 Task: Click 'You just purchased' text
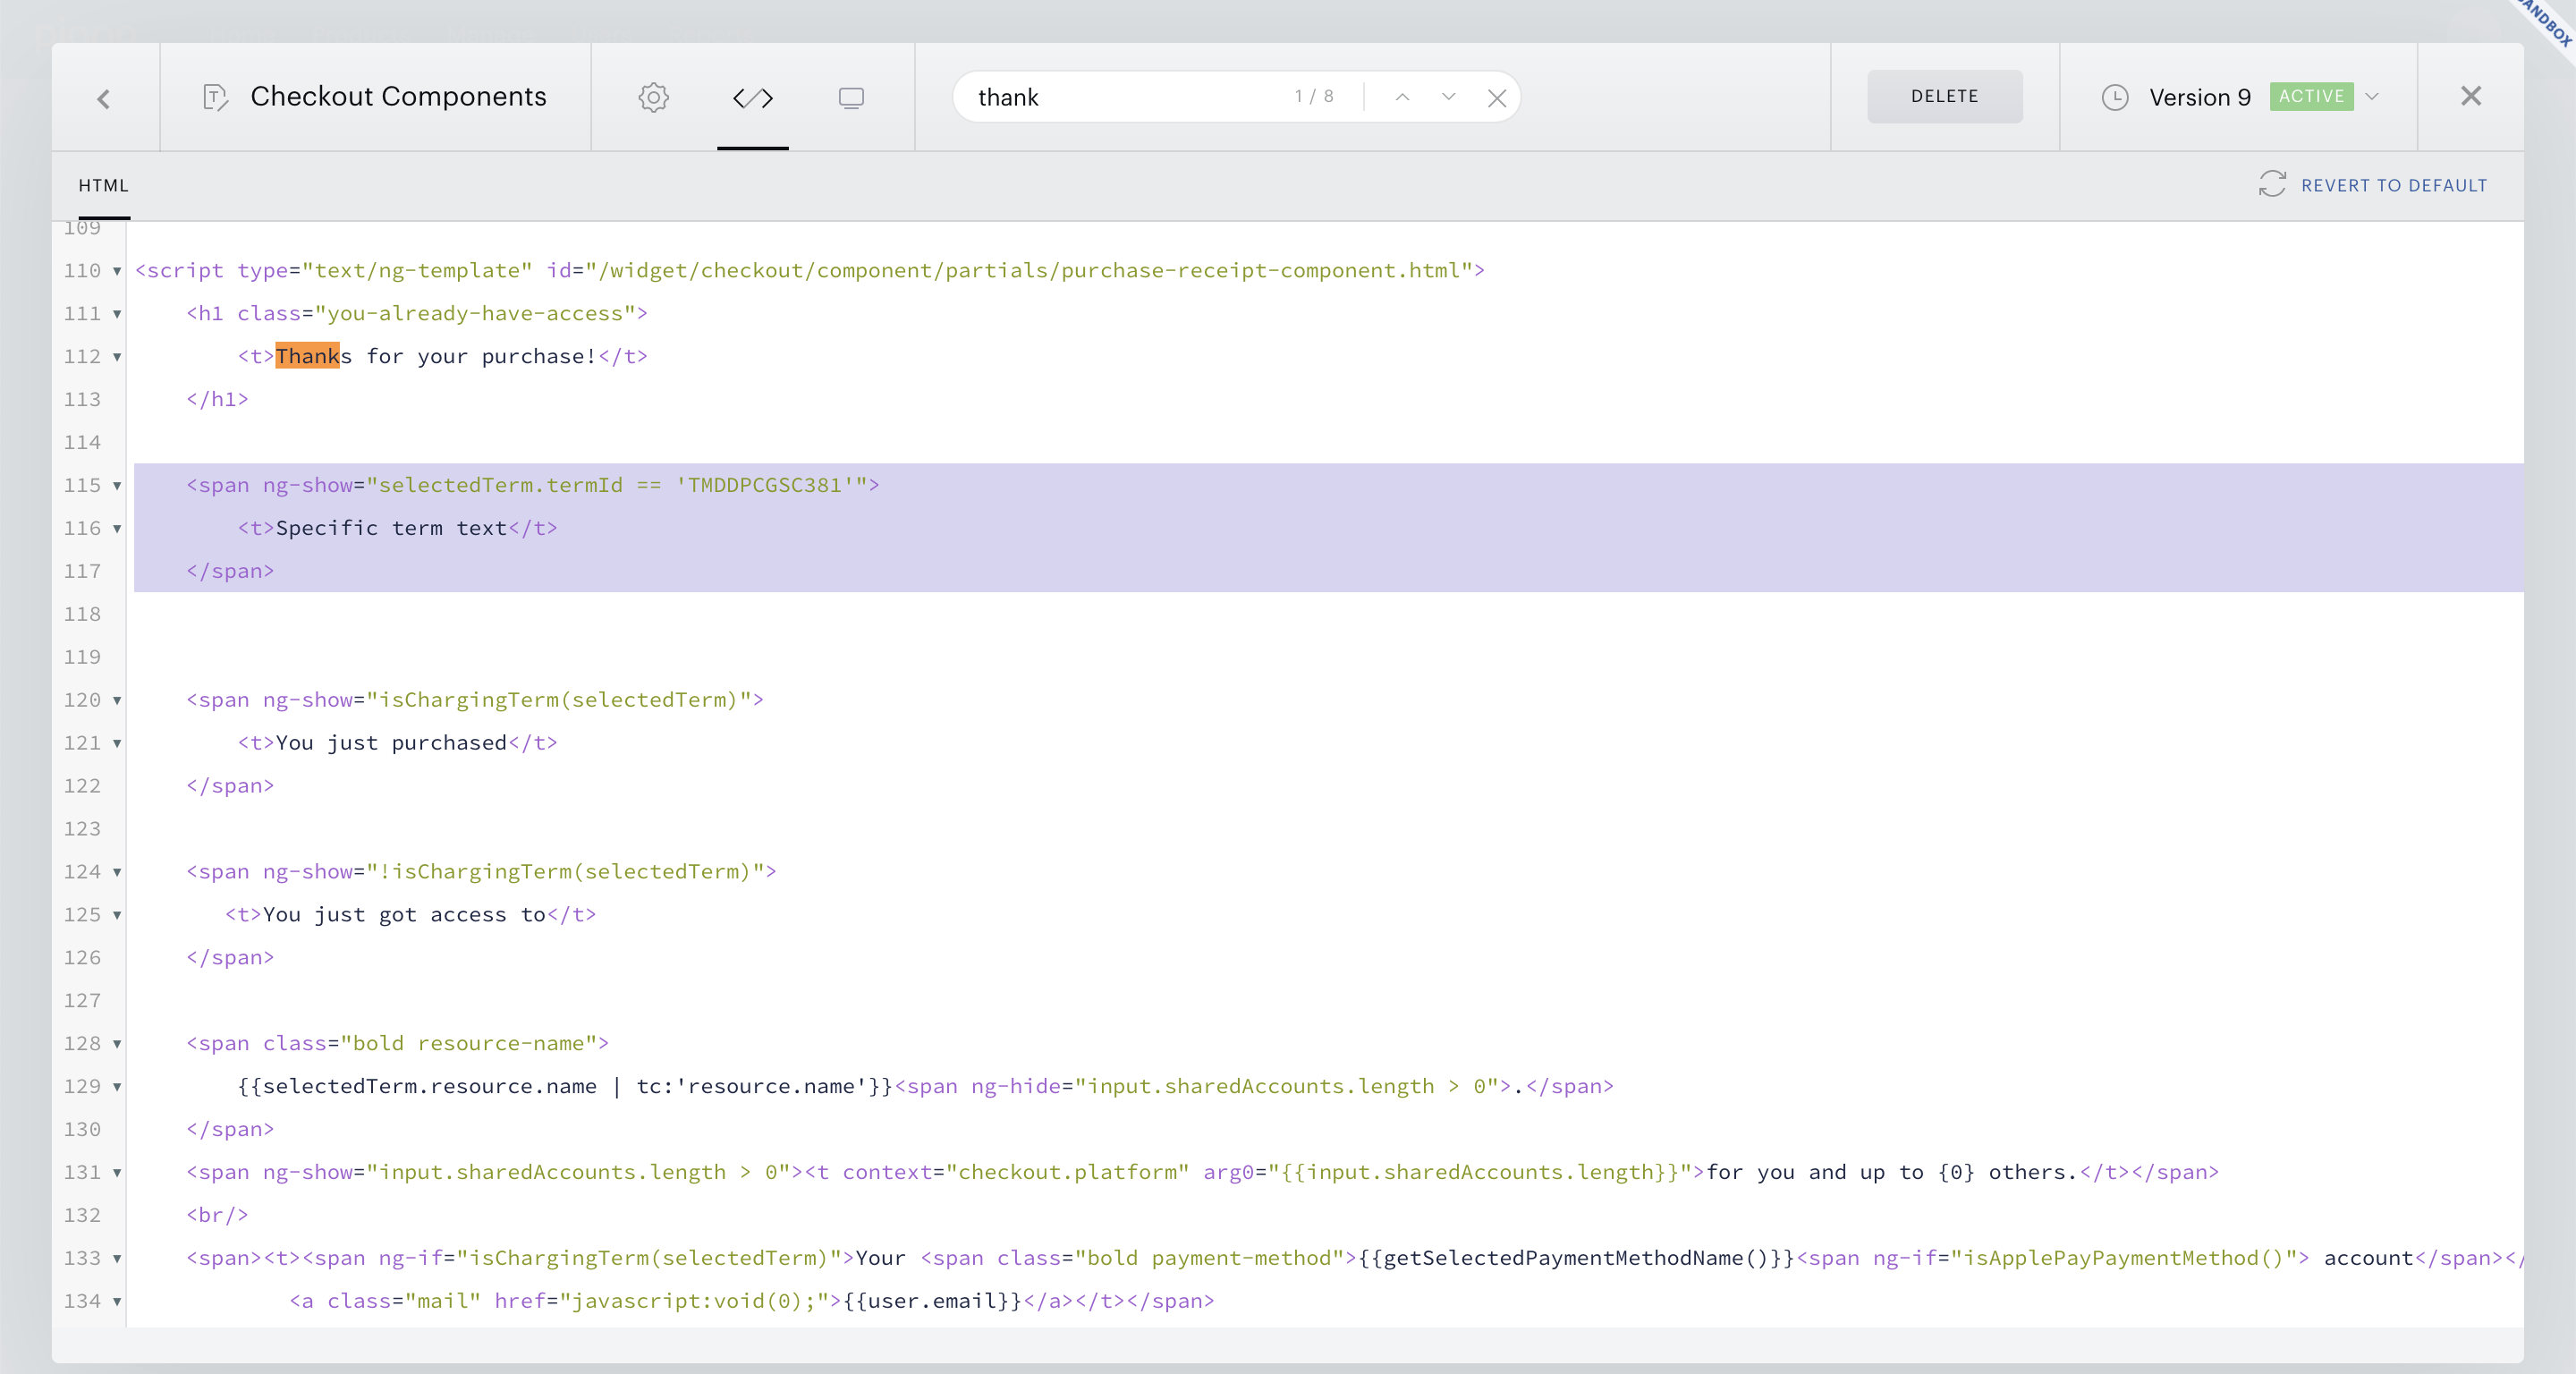click(391, 743)
